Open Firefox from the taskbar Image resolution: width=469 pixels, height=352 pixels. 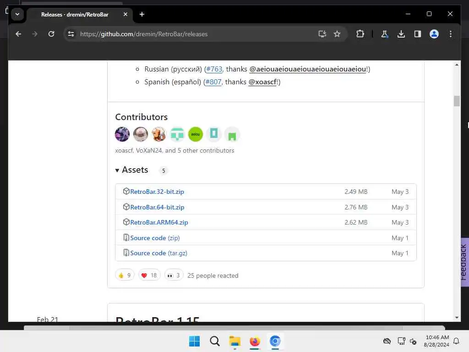[255, 341]
